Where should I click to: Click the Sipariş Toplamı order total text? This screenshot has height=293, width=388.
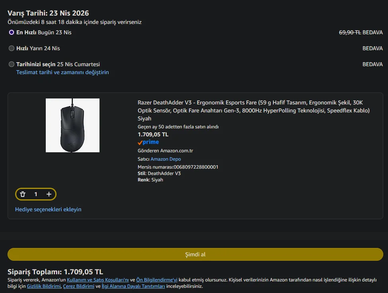coord(55,272)
